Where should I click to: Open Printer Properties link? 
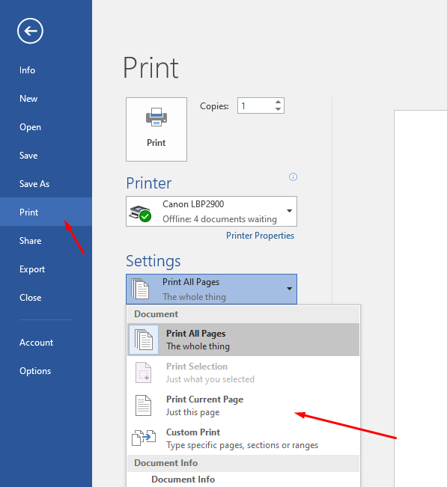[260, 236]
